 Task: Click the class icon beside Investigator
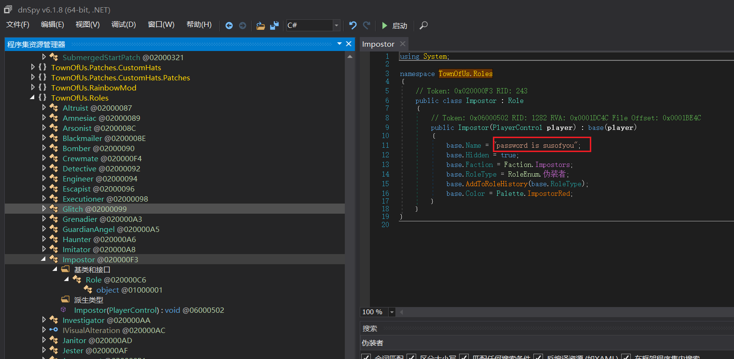coord(54,320)
